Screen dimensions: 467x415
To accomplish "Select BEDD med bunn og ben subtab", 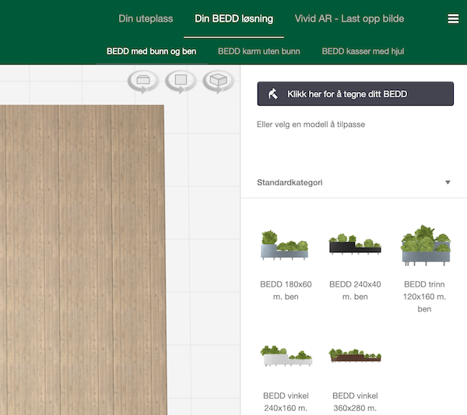I will click(x=151, y=52).
